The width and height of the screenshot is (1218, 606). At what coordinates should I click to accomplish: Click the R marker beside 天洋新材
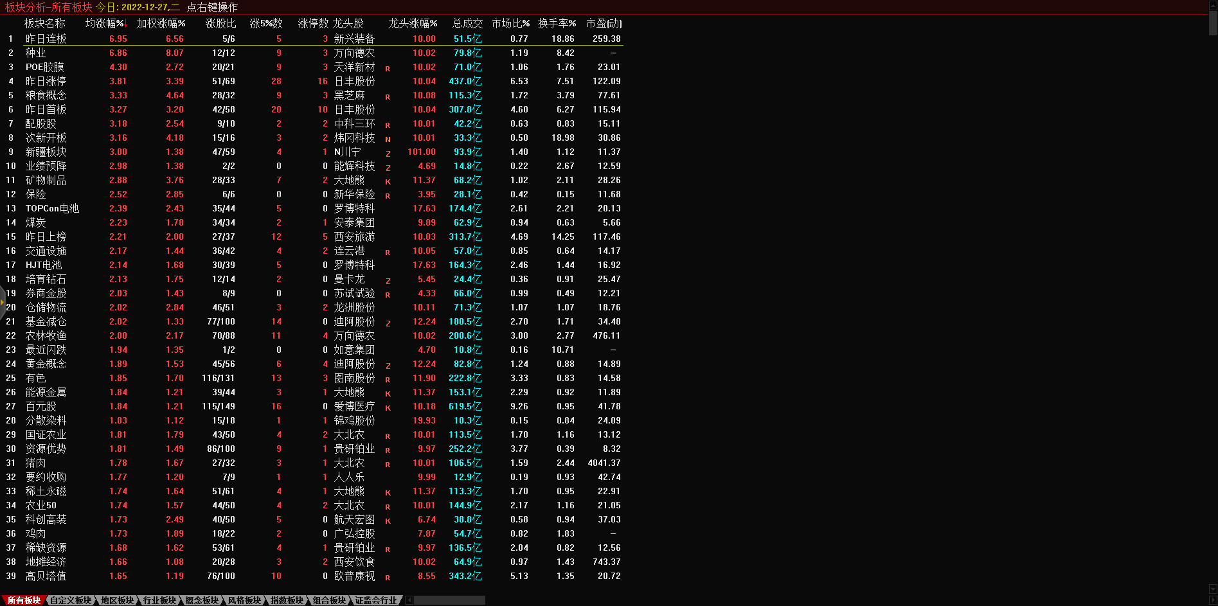tap(388, 68)
